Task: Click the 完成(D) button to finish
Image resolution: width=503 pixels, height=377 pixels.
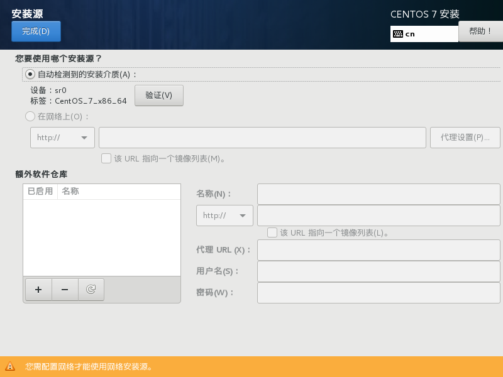Action: pyautogui.click(x=35, y=31)
